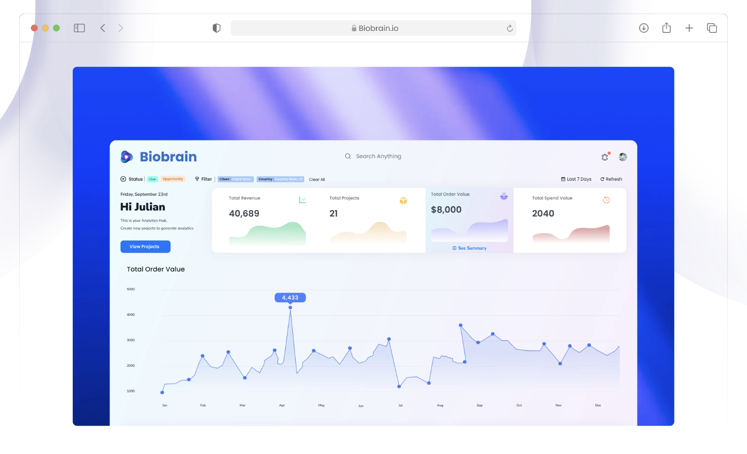This screenshot has width=747, height=454.
Task: Open the Filter options
Action: point(204,179)
